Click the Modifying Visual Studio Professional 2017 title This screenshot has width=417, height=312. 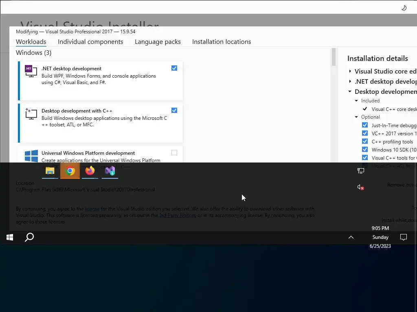point(75,32)
